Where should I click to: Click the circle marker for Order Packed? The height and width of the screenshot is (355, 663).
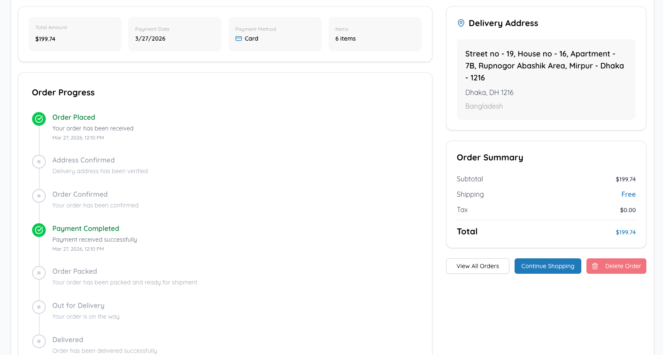39,273
